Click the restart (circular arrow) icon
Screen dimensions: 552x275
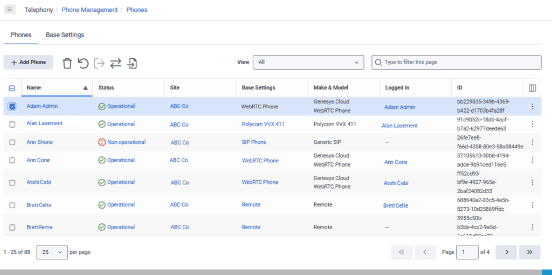pyautogui.click(x=83, y=63)
